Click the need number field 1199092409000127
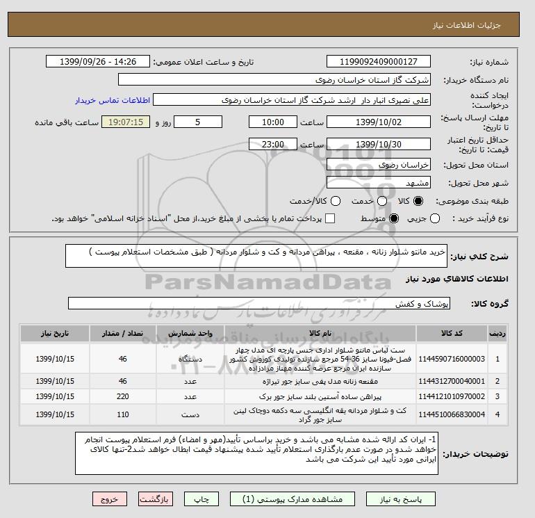The width and height of the screenshot is (535, 518). (379, 62)
